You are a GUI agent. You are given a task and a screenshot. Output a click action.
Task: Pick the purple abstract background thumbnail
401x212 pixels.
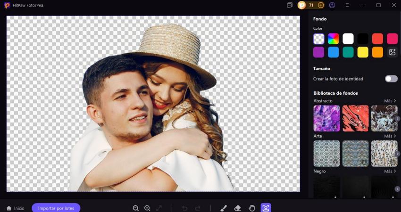click(x=326, y=118)
